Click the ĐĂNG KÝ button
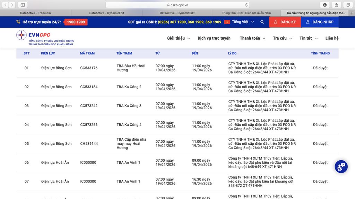This screenshot has width=355, height=199. point(285,22)
